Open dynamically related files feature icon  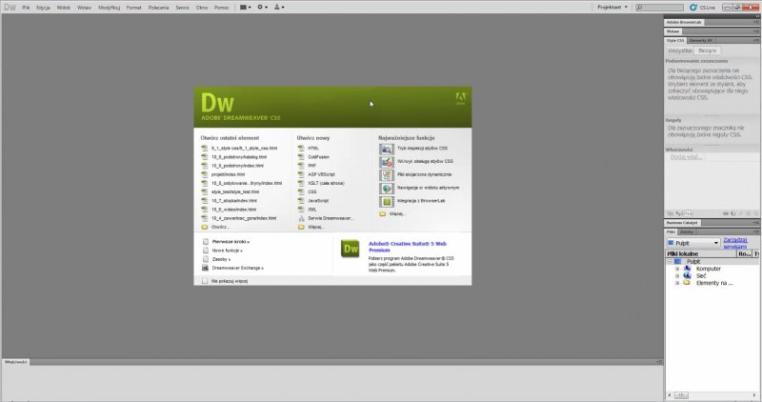(x=387, y=175)
